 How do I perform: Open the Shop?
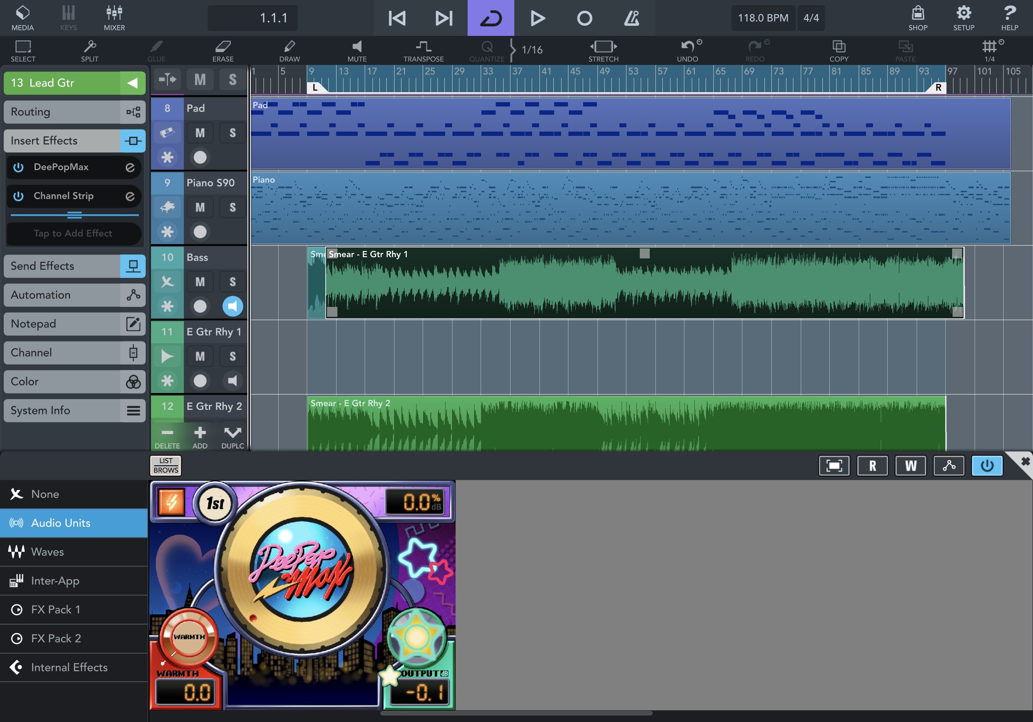pyautogui.click(x=918, y=18)
